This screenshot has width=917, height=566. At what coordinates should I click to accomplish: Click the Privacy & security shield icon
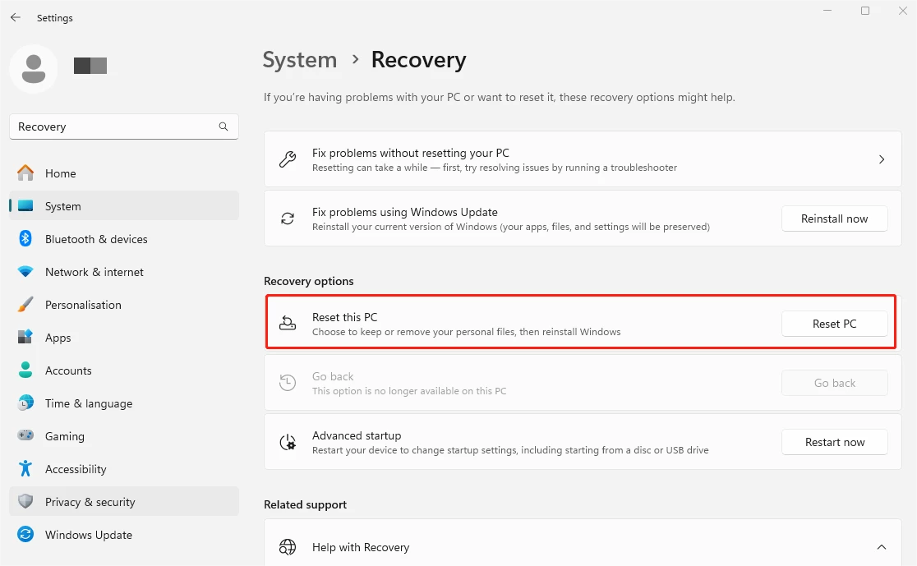(25, 502)
